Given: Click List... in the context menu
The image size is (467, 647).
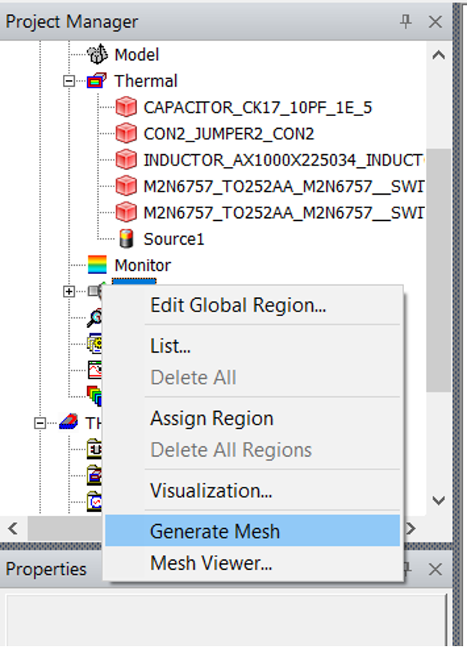Looking at the screenshot, I should click(x=171, y=346).
